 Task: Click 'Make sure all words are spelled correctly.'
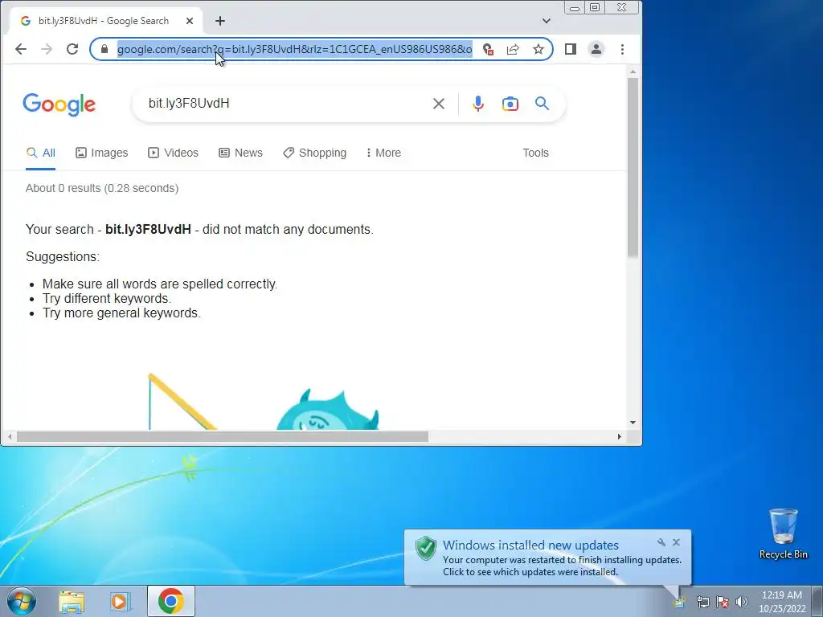[160, 284]
